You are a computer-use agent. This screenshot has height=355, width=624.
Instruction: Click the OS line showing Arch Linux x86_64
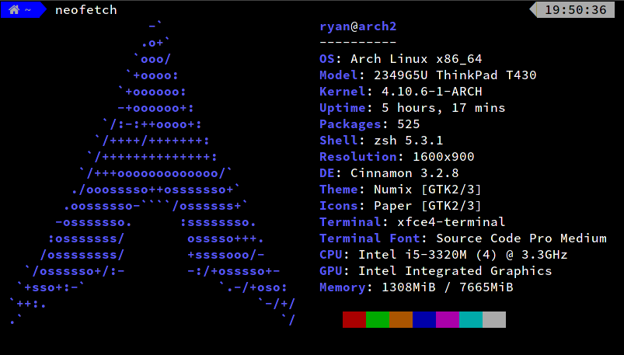[412, 59]
